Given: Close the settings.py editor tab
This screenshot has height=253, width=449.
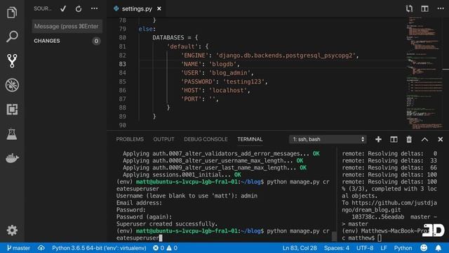Looking at the screenshot, I should 159,9.
